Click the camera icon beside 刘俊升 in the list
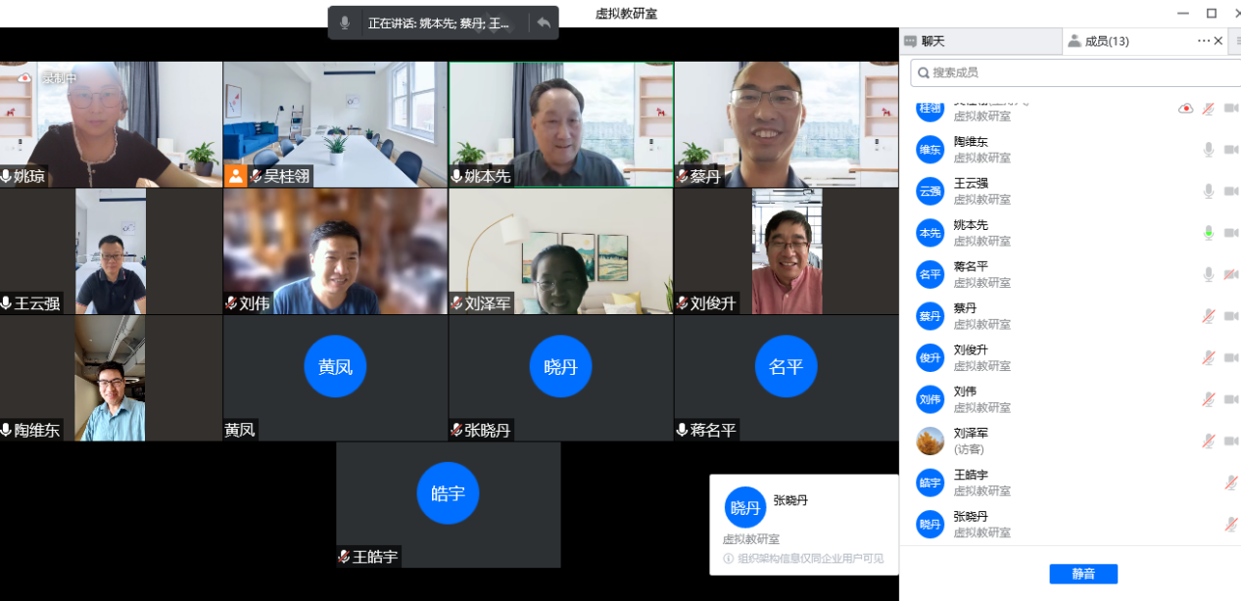 1231,358
